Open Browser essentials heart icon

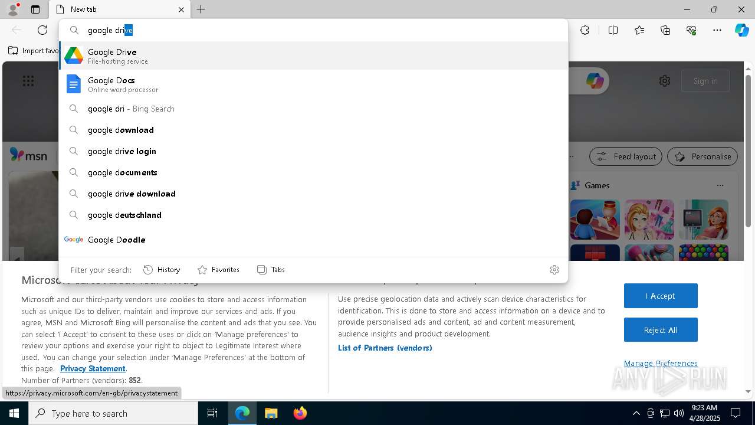coord(691,30)
